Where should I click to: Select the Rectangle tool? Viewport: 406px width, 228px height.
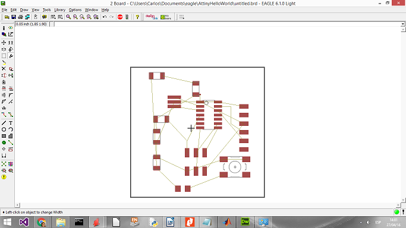(x=4, y=136)
